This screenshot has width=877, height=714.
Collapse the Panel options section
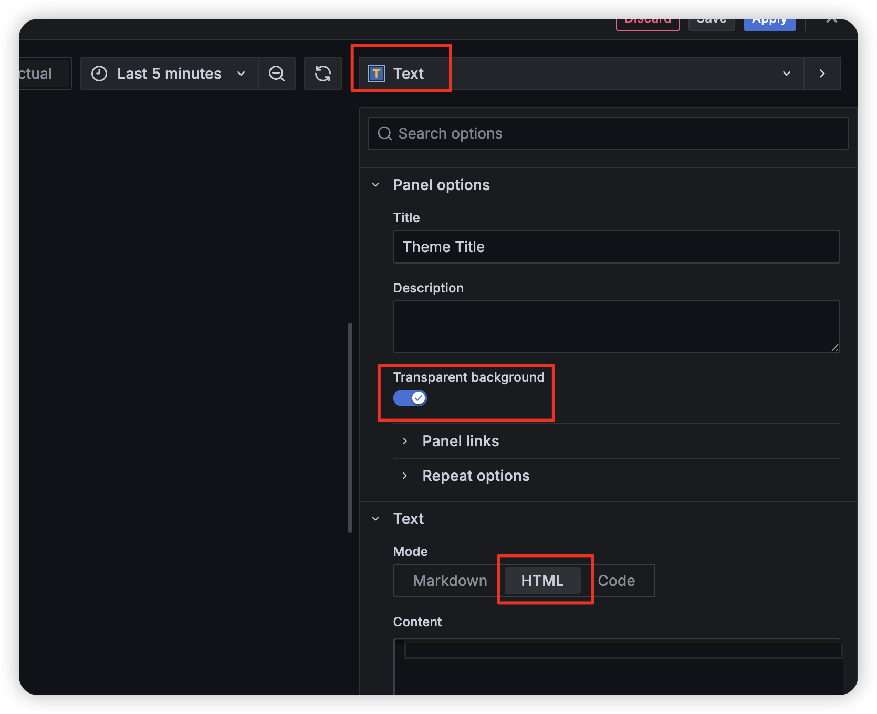click(375, 184)
